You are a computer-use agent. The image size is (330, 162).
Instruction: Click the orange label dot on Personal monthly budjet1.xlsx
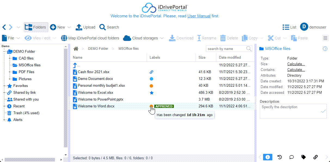pos(152,86)
